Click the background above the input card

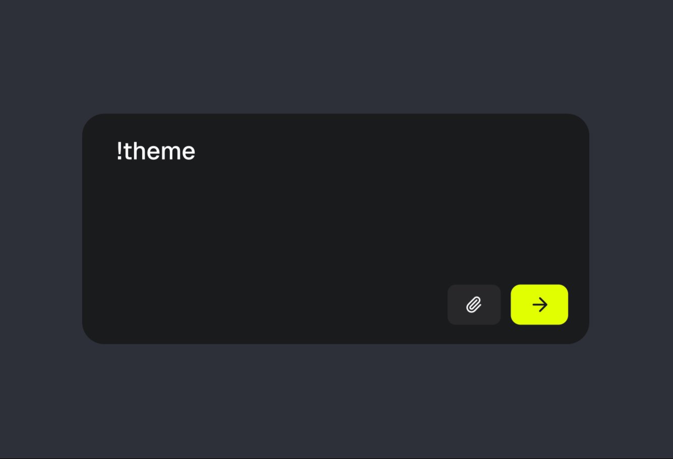(x=336, y=55)
